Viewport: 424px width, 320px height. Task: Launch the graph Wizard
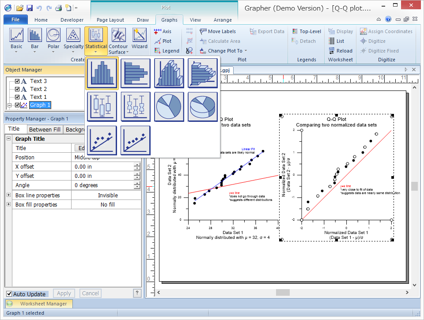(x=139, y=38)
